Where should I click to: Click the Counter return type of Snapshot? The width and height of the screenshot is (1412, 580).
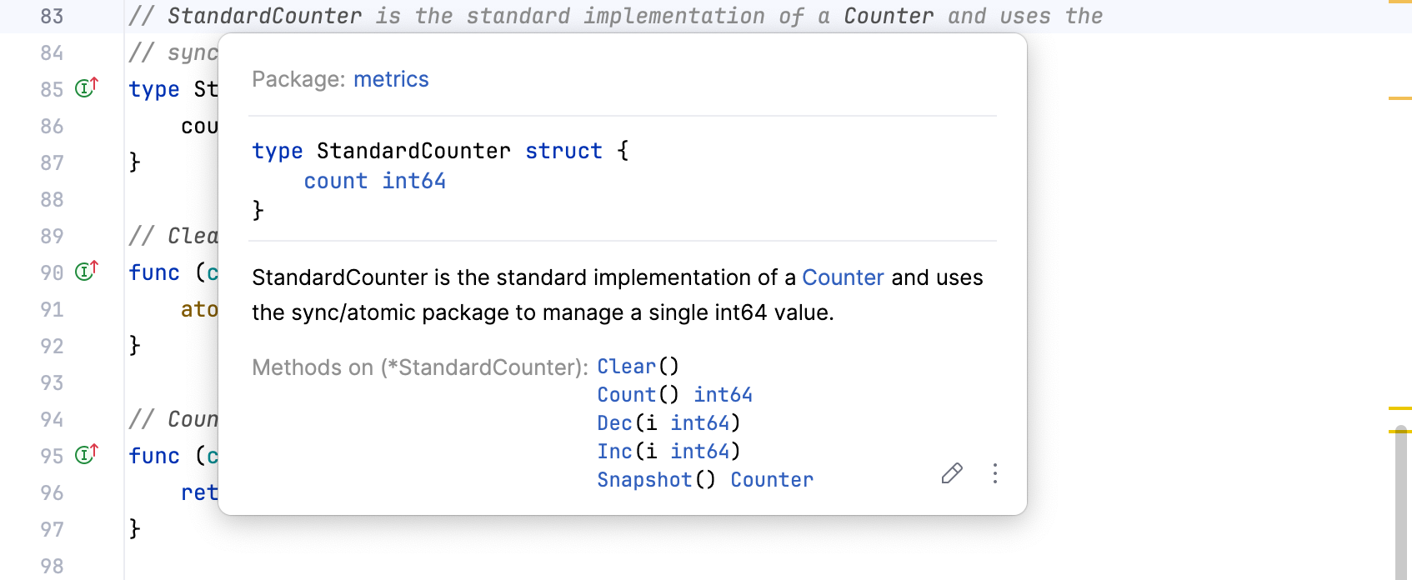tap(772, 480)
